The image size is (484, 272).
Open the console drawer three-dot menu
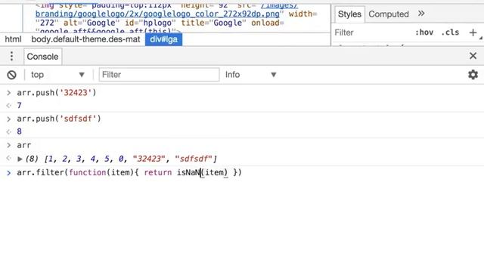11,56
